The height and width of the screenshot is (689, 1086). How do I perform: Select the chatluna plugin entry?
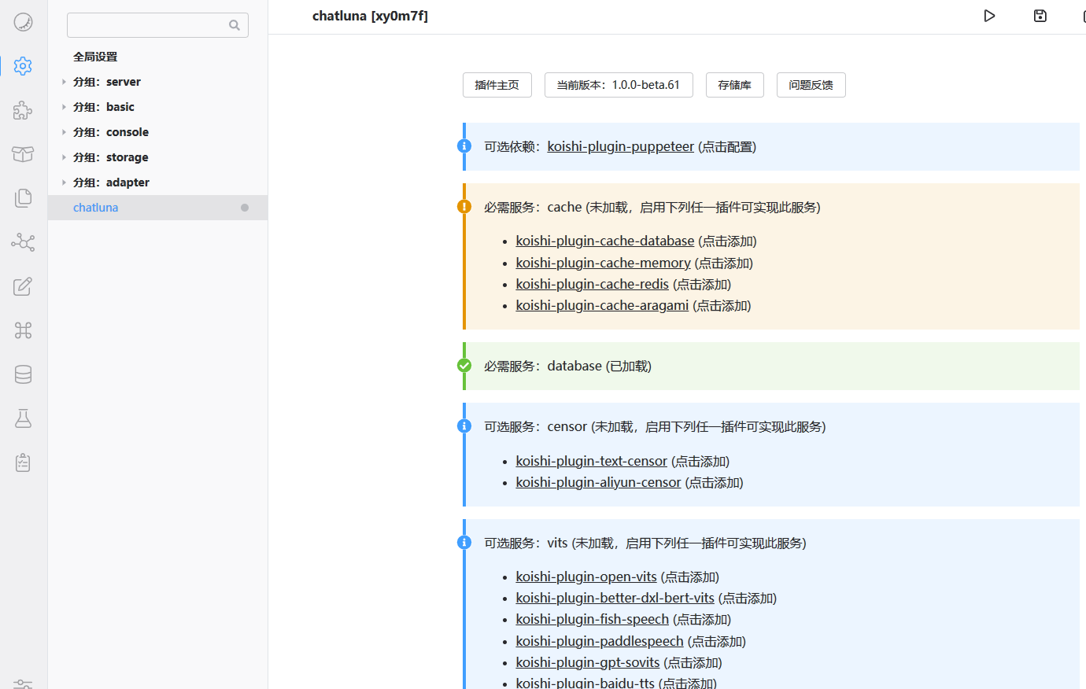point(95,207)
